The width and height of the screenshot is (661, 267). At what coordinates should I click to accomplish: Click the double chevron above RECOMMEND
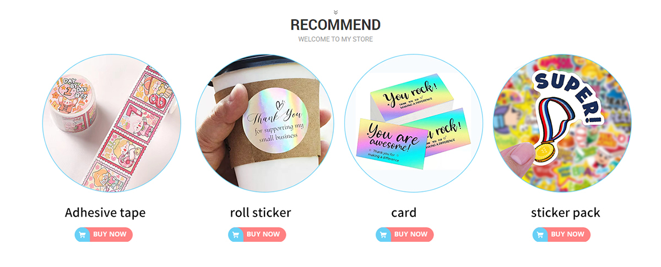pos(335,12)
